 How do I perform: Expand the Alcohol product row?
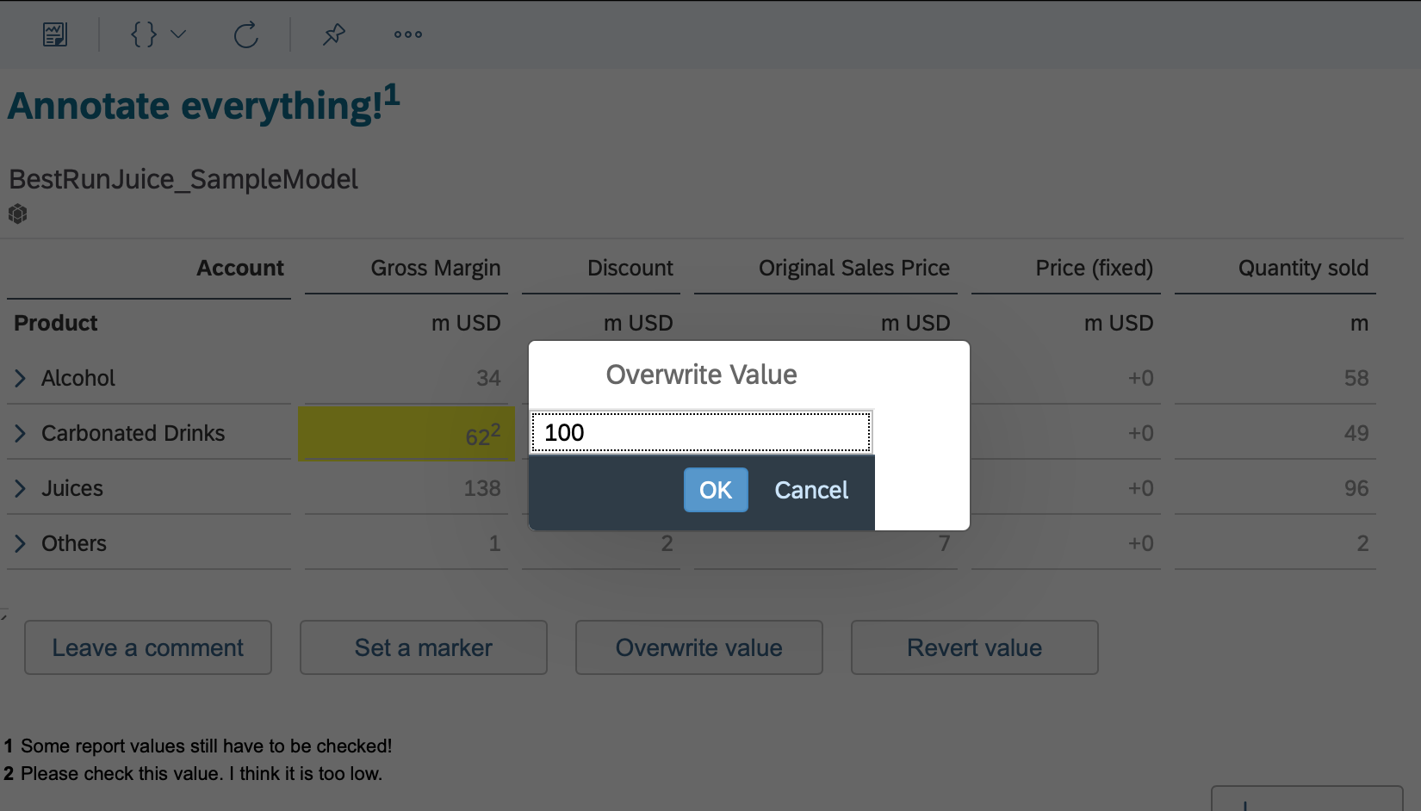pos(21,378)
